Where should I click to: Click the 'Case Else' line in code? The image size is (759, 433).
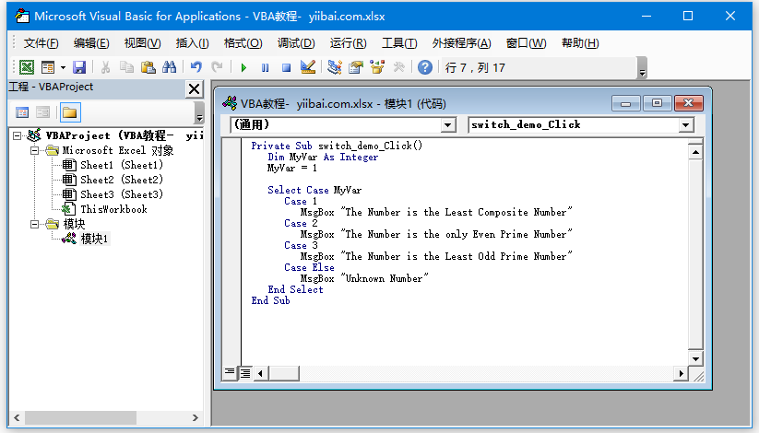point(309,267)
